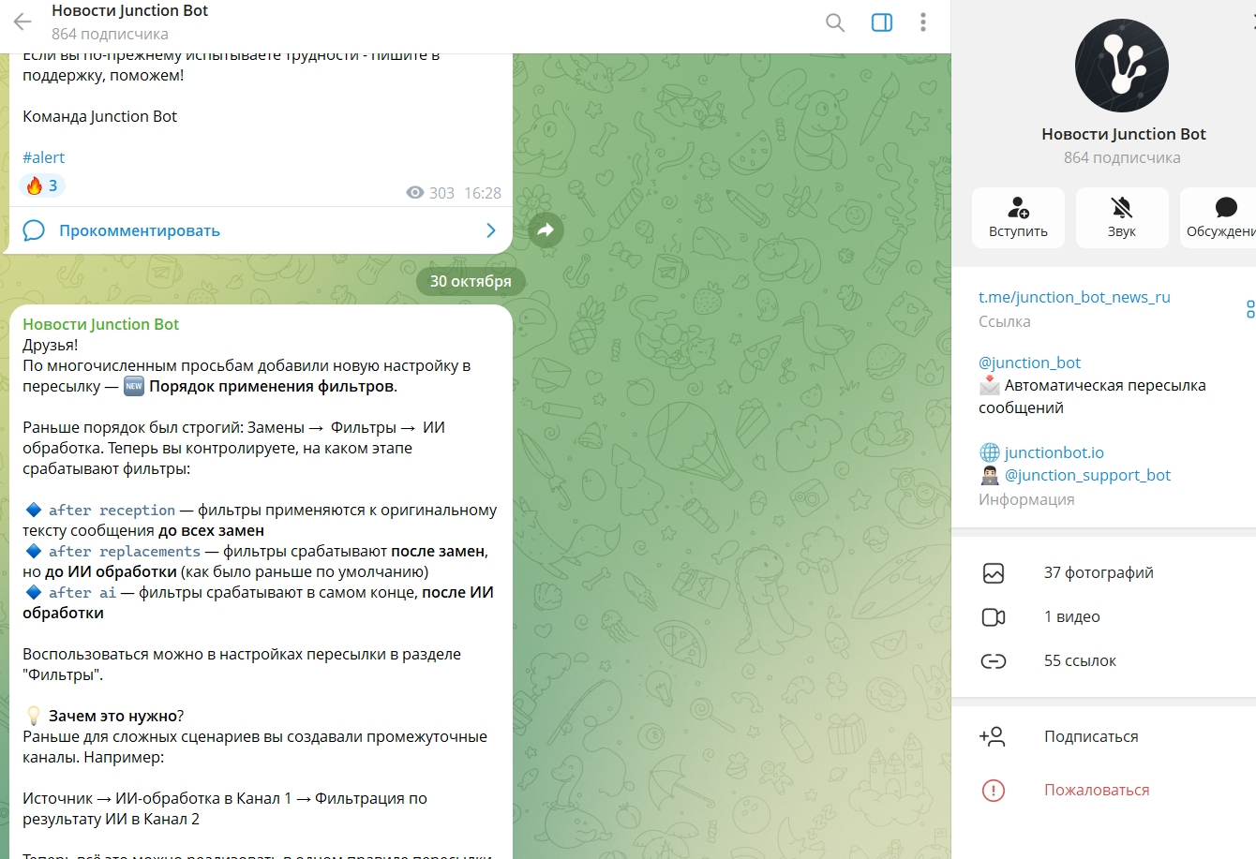View the 55 links via the chain icon
The height and width of the screenshot is (859, 1256).
coord(994,660)
